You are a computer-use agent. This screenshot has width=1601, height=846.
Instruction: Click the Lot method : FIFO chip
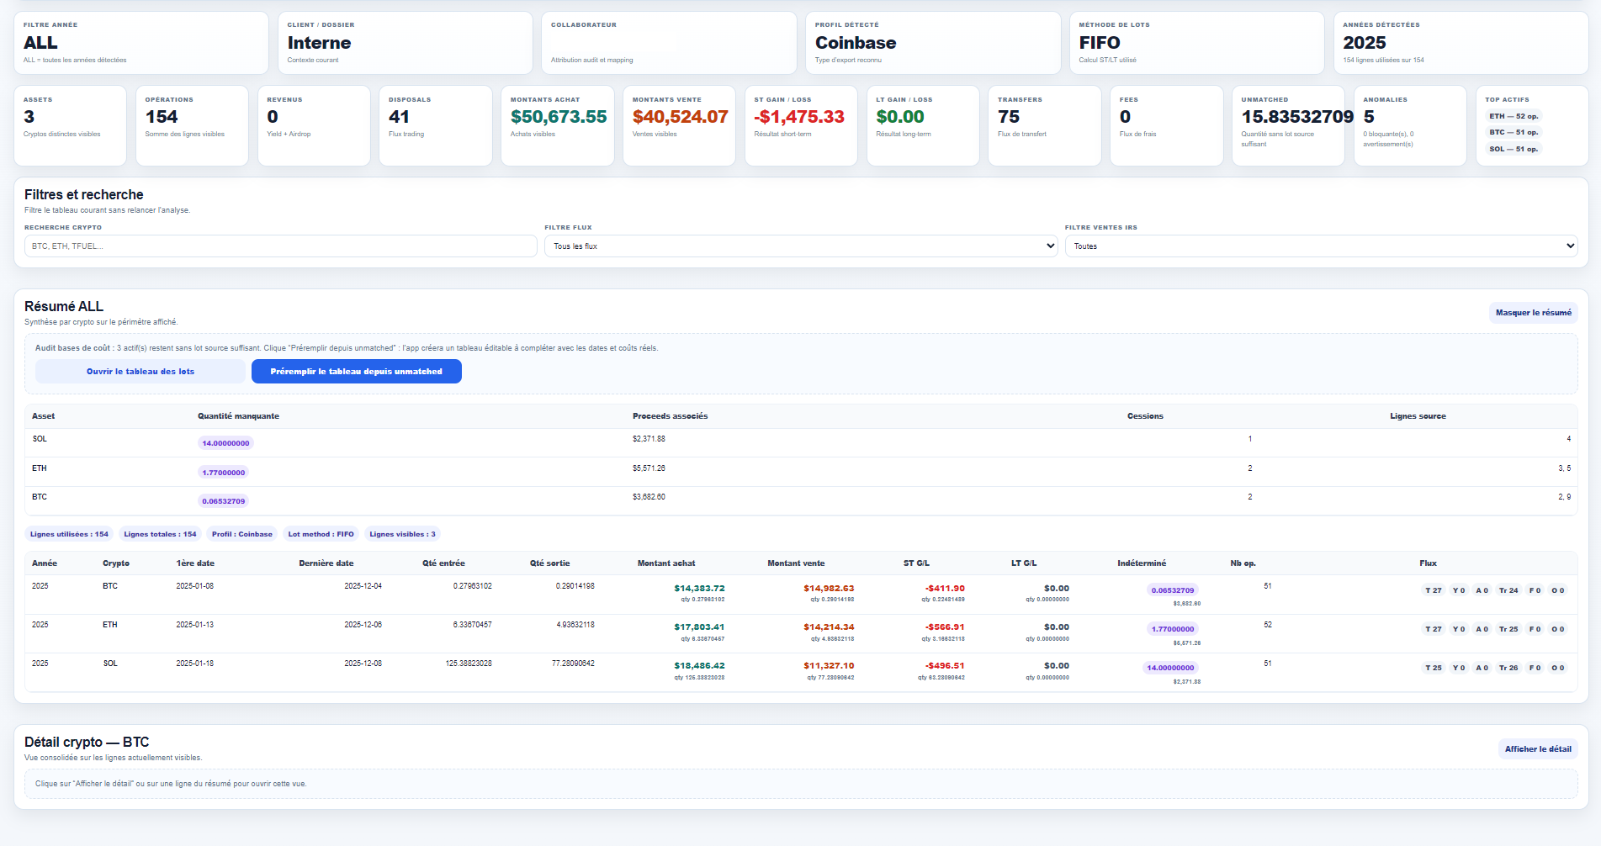tap(321, 534)
